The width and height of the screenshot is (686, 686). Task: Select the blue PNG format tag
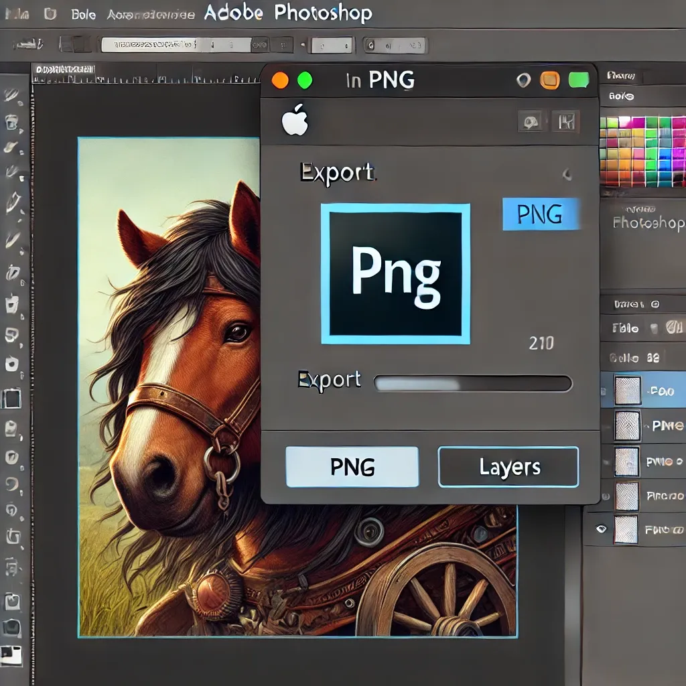[x=541, y=214]
